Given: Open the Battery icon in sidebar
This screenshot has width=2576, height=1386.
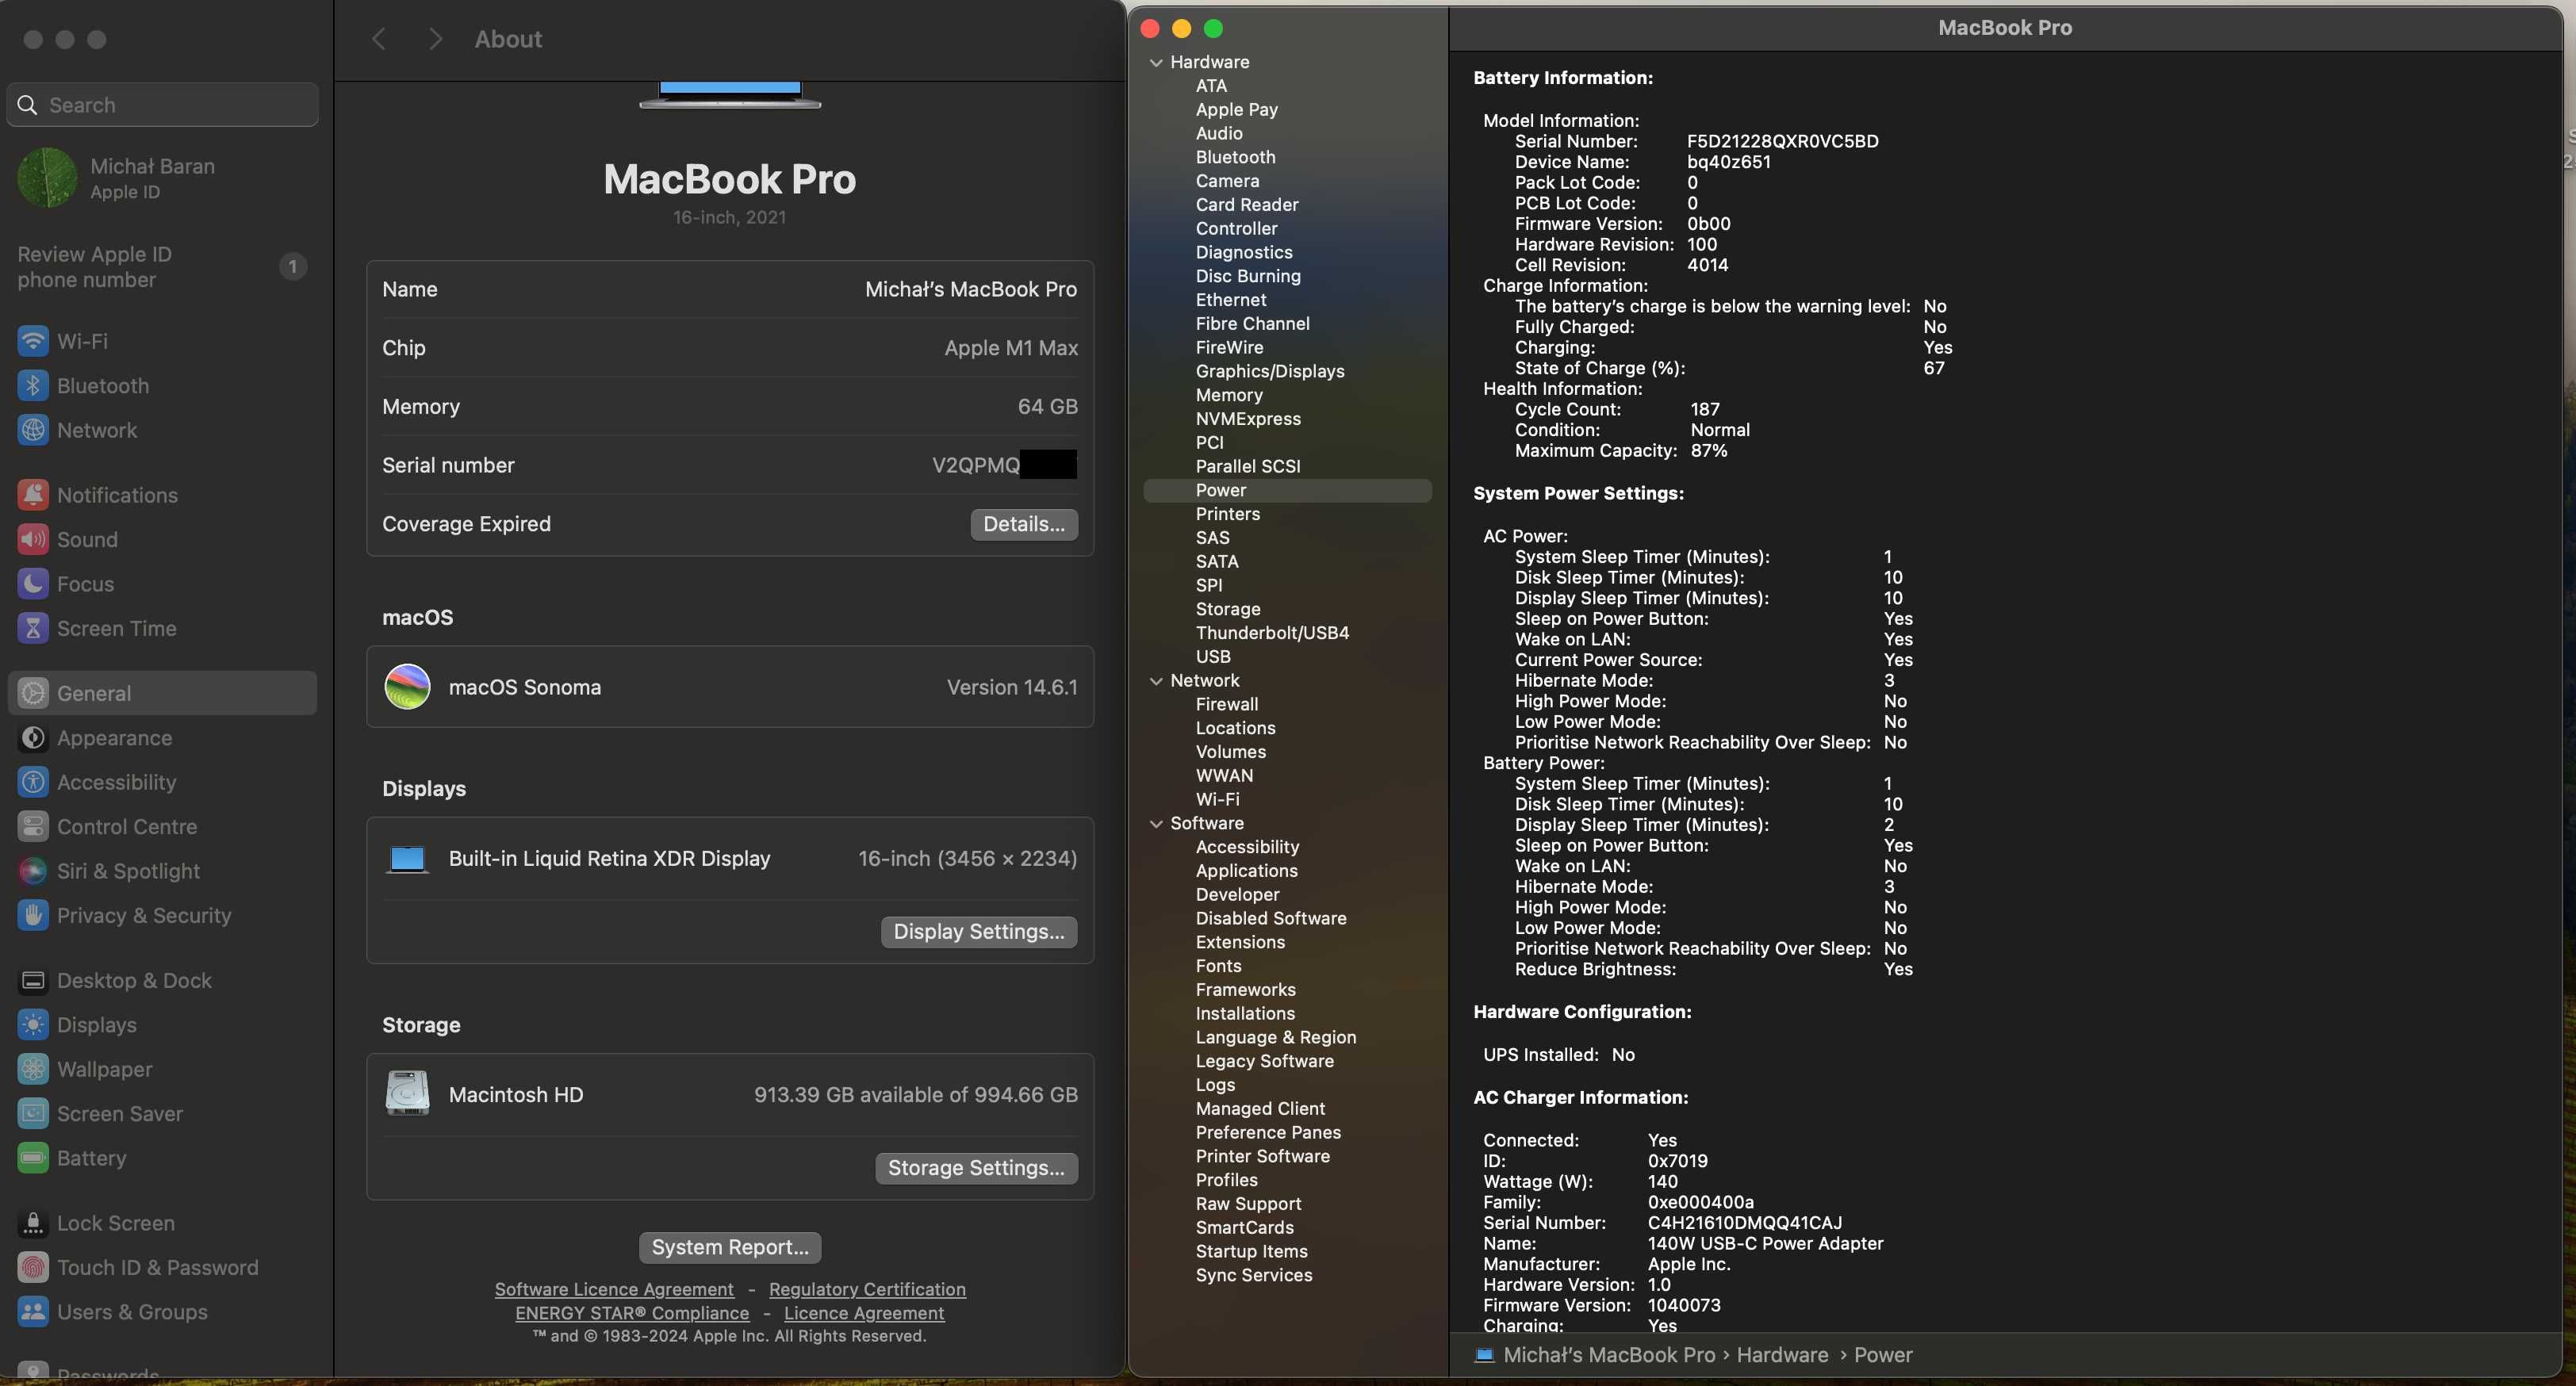Looking at the screenshot, I should (x=33, y=1158).
